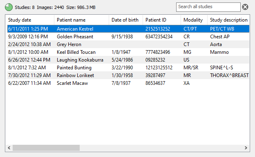The image size is (255, 157).
Task: Click the Mammo study description
Action: pyautogui.click(x=219, y=52)
